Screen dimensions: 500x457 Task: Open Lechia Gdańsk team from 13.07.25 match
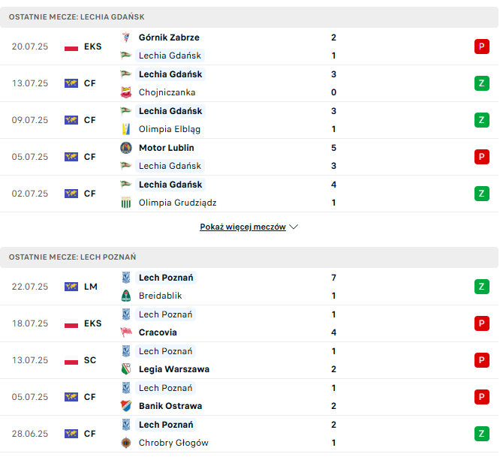pyautogui.click(x=170, y=74)
